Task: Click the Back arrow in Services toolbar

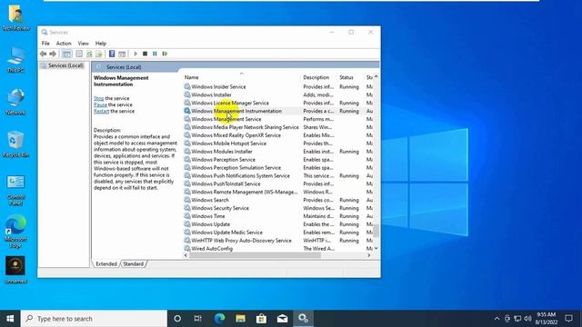Action: point(43,54)
